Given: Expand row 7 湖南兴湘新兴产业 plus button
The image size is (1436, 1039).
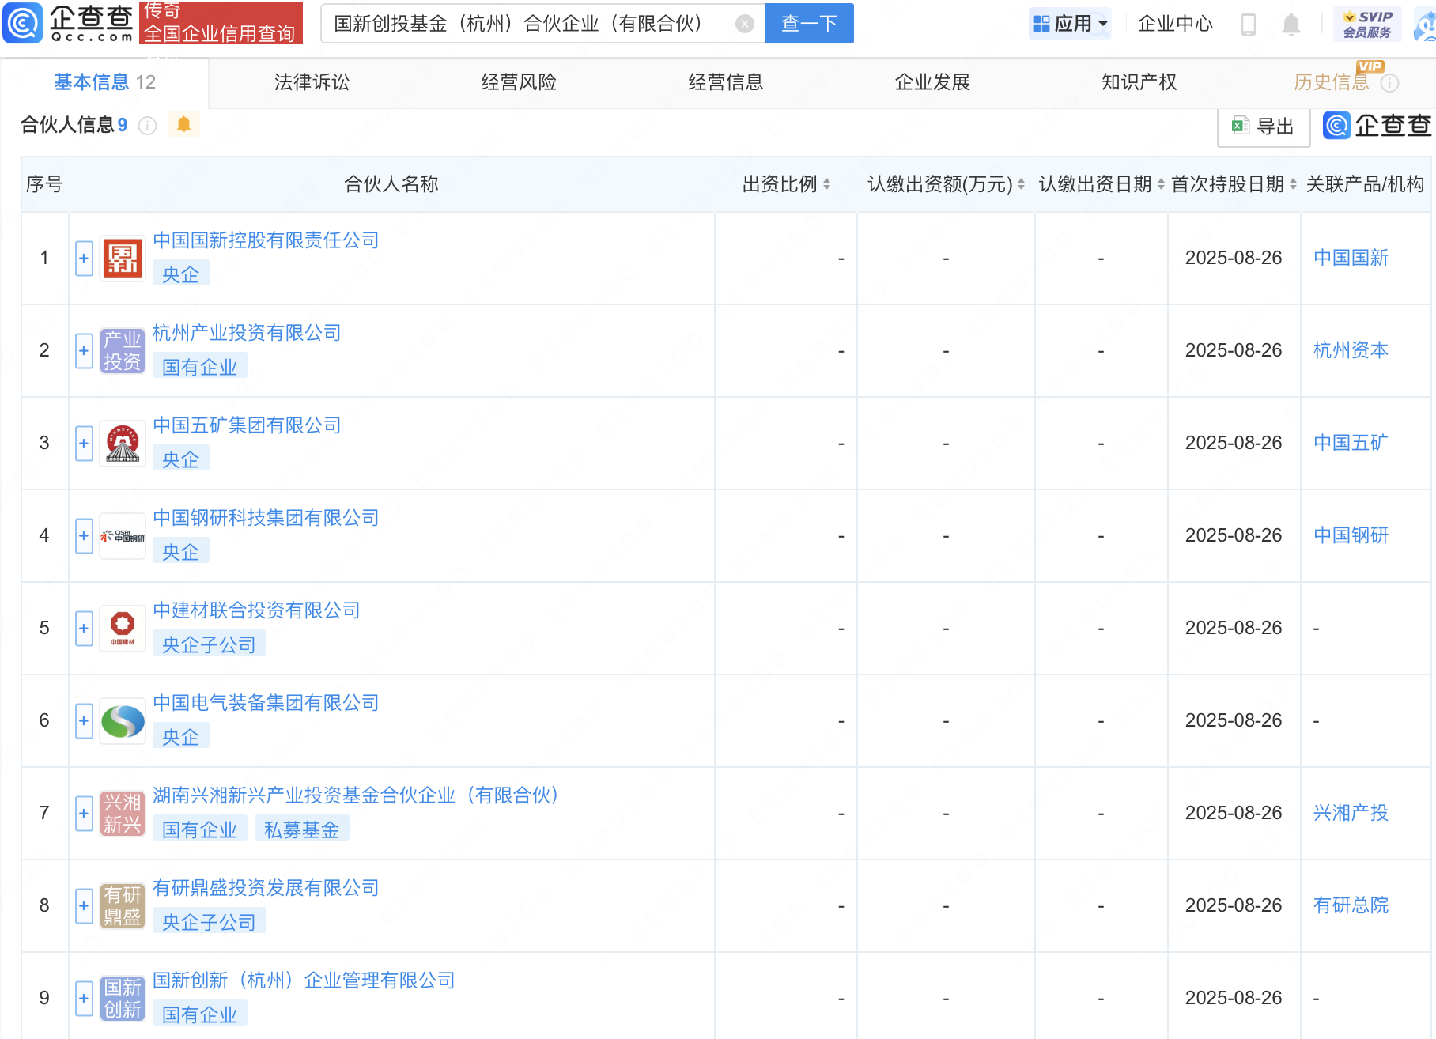Looking at the screenshot, I should pos(84,814).
